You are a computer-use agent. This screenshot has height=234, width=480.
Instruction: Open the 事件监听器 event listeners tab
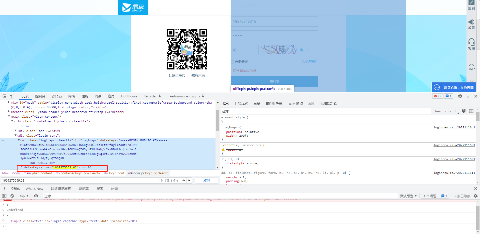tap(274, 104)
